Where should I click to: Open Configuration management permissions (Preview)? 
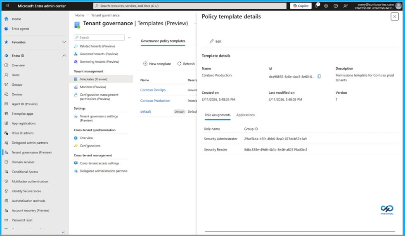99,97
